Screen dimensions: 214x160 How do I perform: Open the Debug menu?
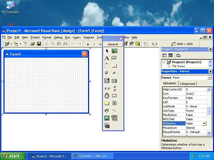[58, 37]
